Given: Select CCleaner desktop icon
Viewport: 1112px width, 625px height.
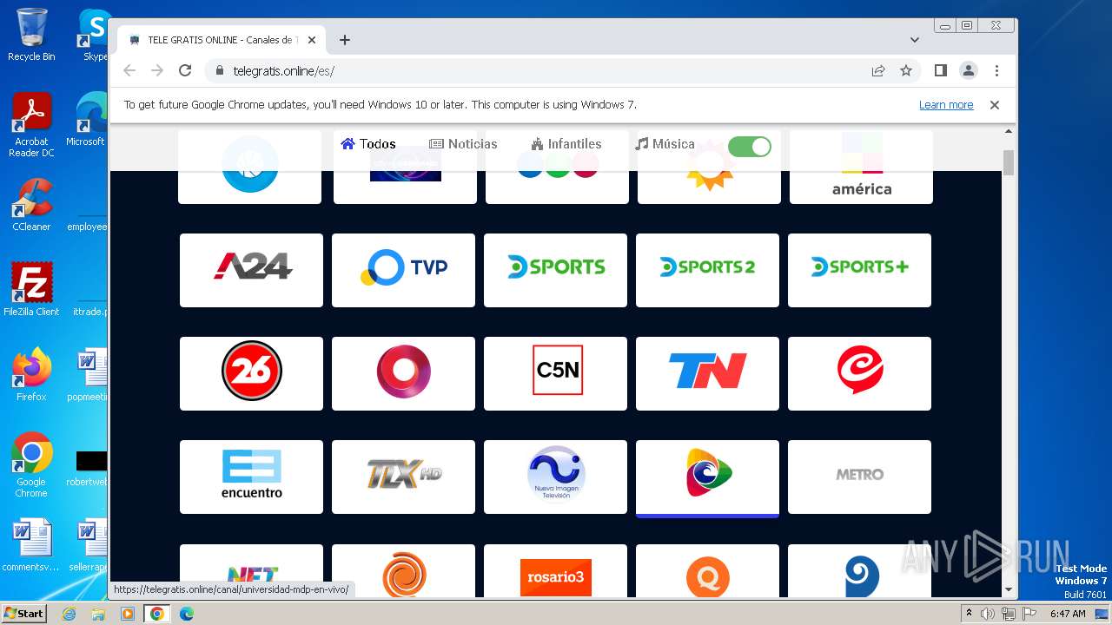Looking at the screenshot, I should (31, 205).
